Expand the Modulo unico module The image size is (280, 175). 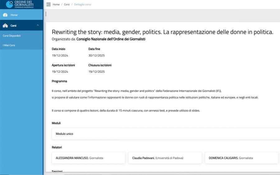(x=166, y=134)
